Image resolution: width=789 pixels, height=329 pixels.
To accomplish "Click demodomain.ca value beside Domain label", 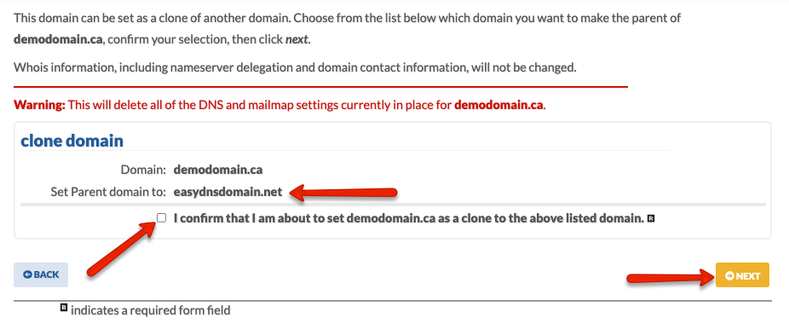I will (x=218, y=170).
